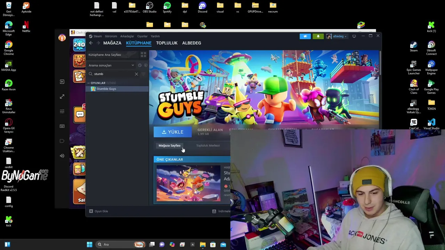Open the Opera GX desktop icon
The height and width of the screenshot is (250, 445).
click(9, 126)
